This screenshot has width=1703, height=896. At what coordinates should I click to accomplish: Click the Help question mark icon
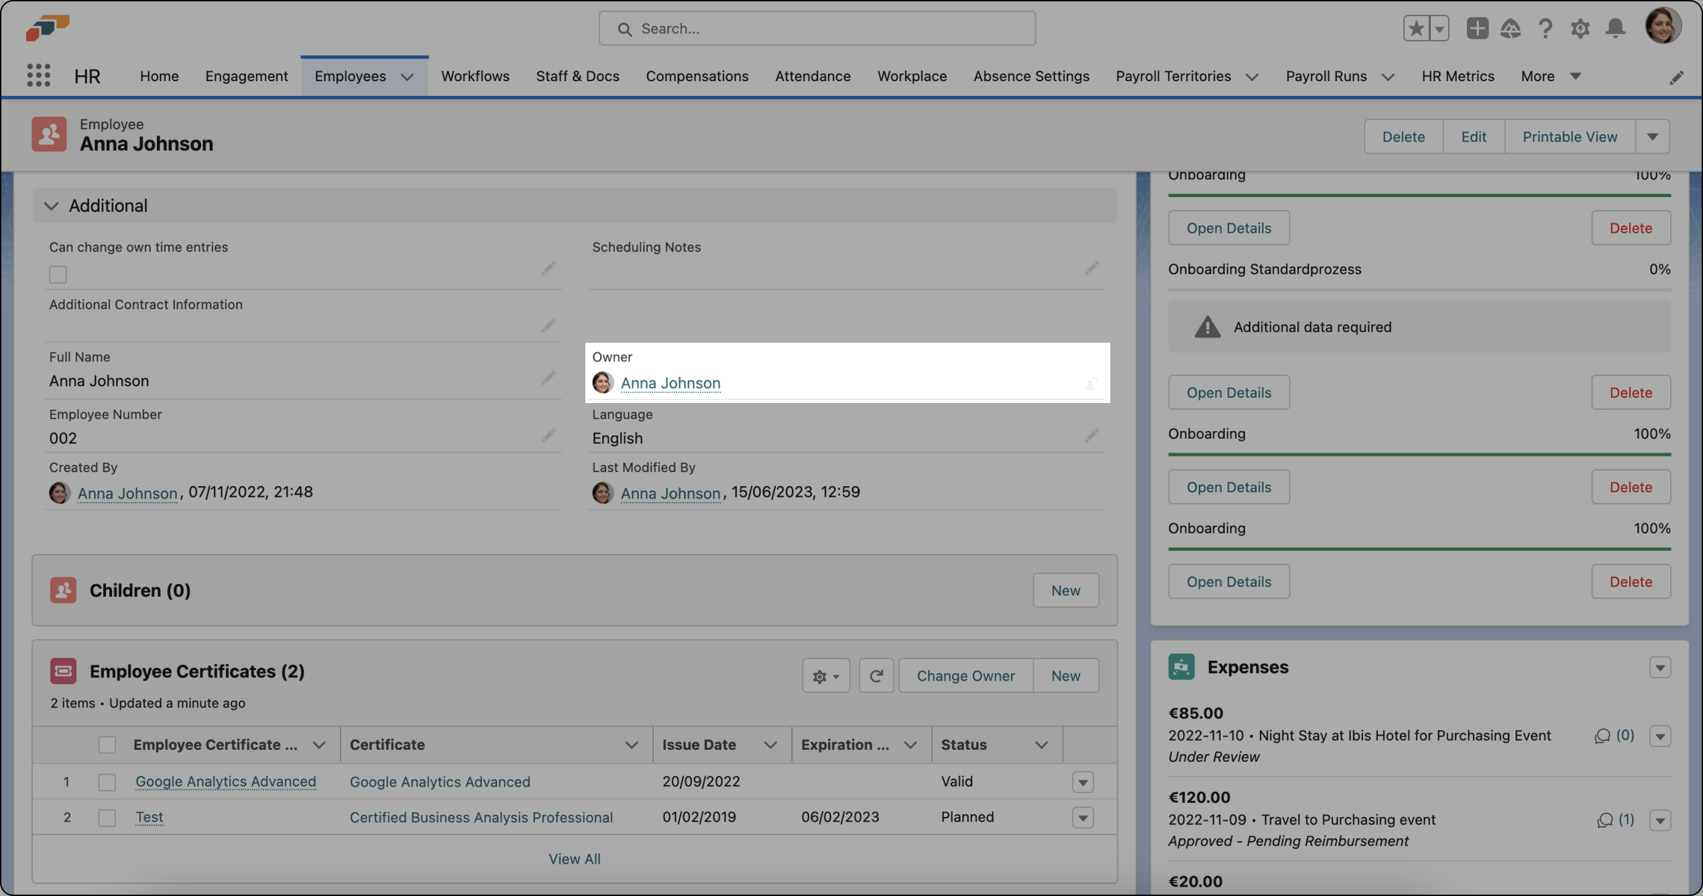(x=1545, y=28)
